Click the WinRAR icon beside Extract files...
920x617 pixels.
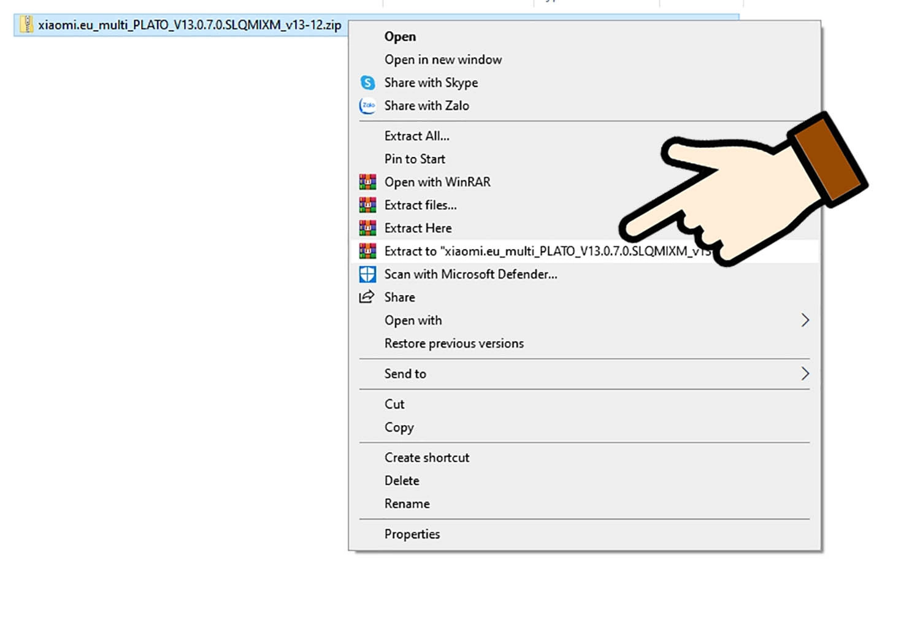click(x=367, y=205)
